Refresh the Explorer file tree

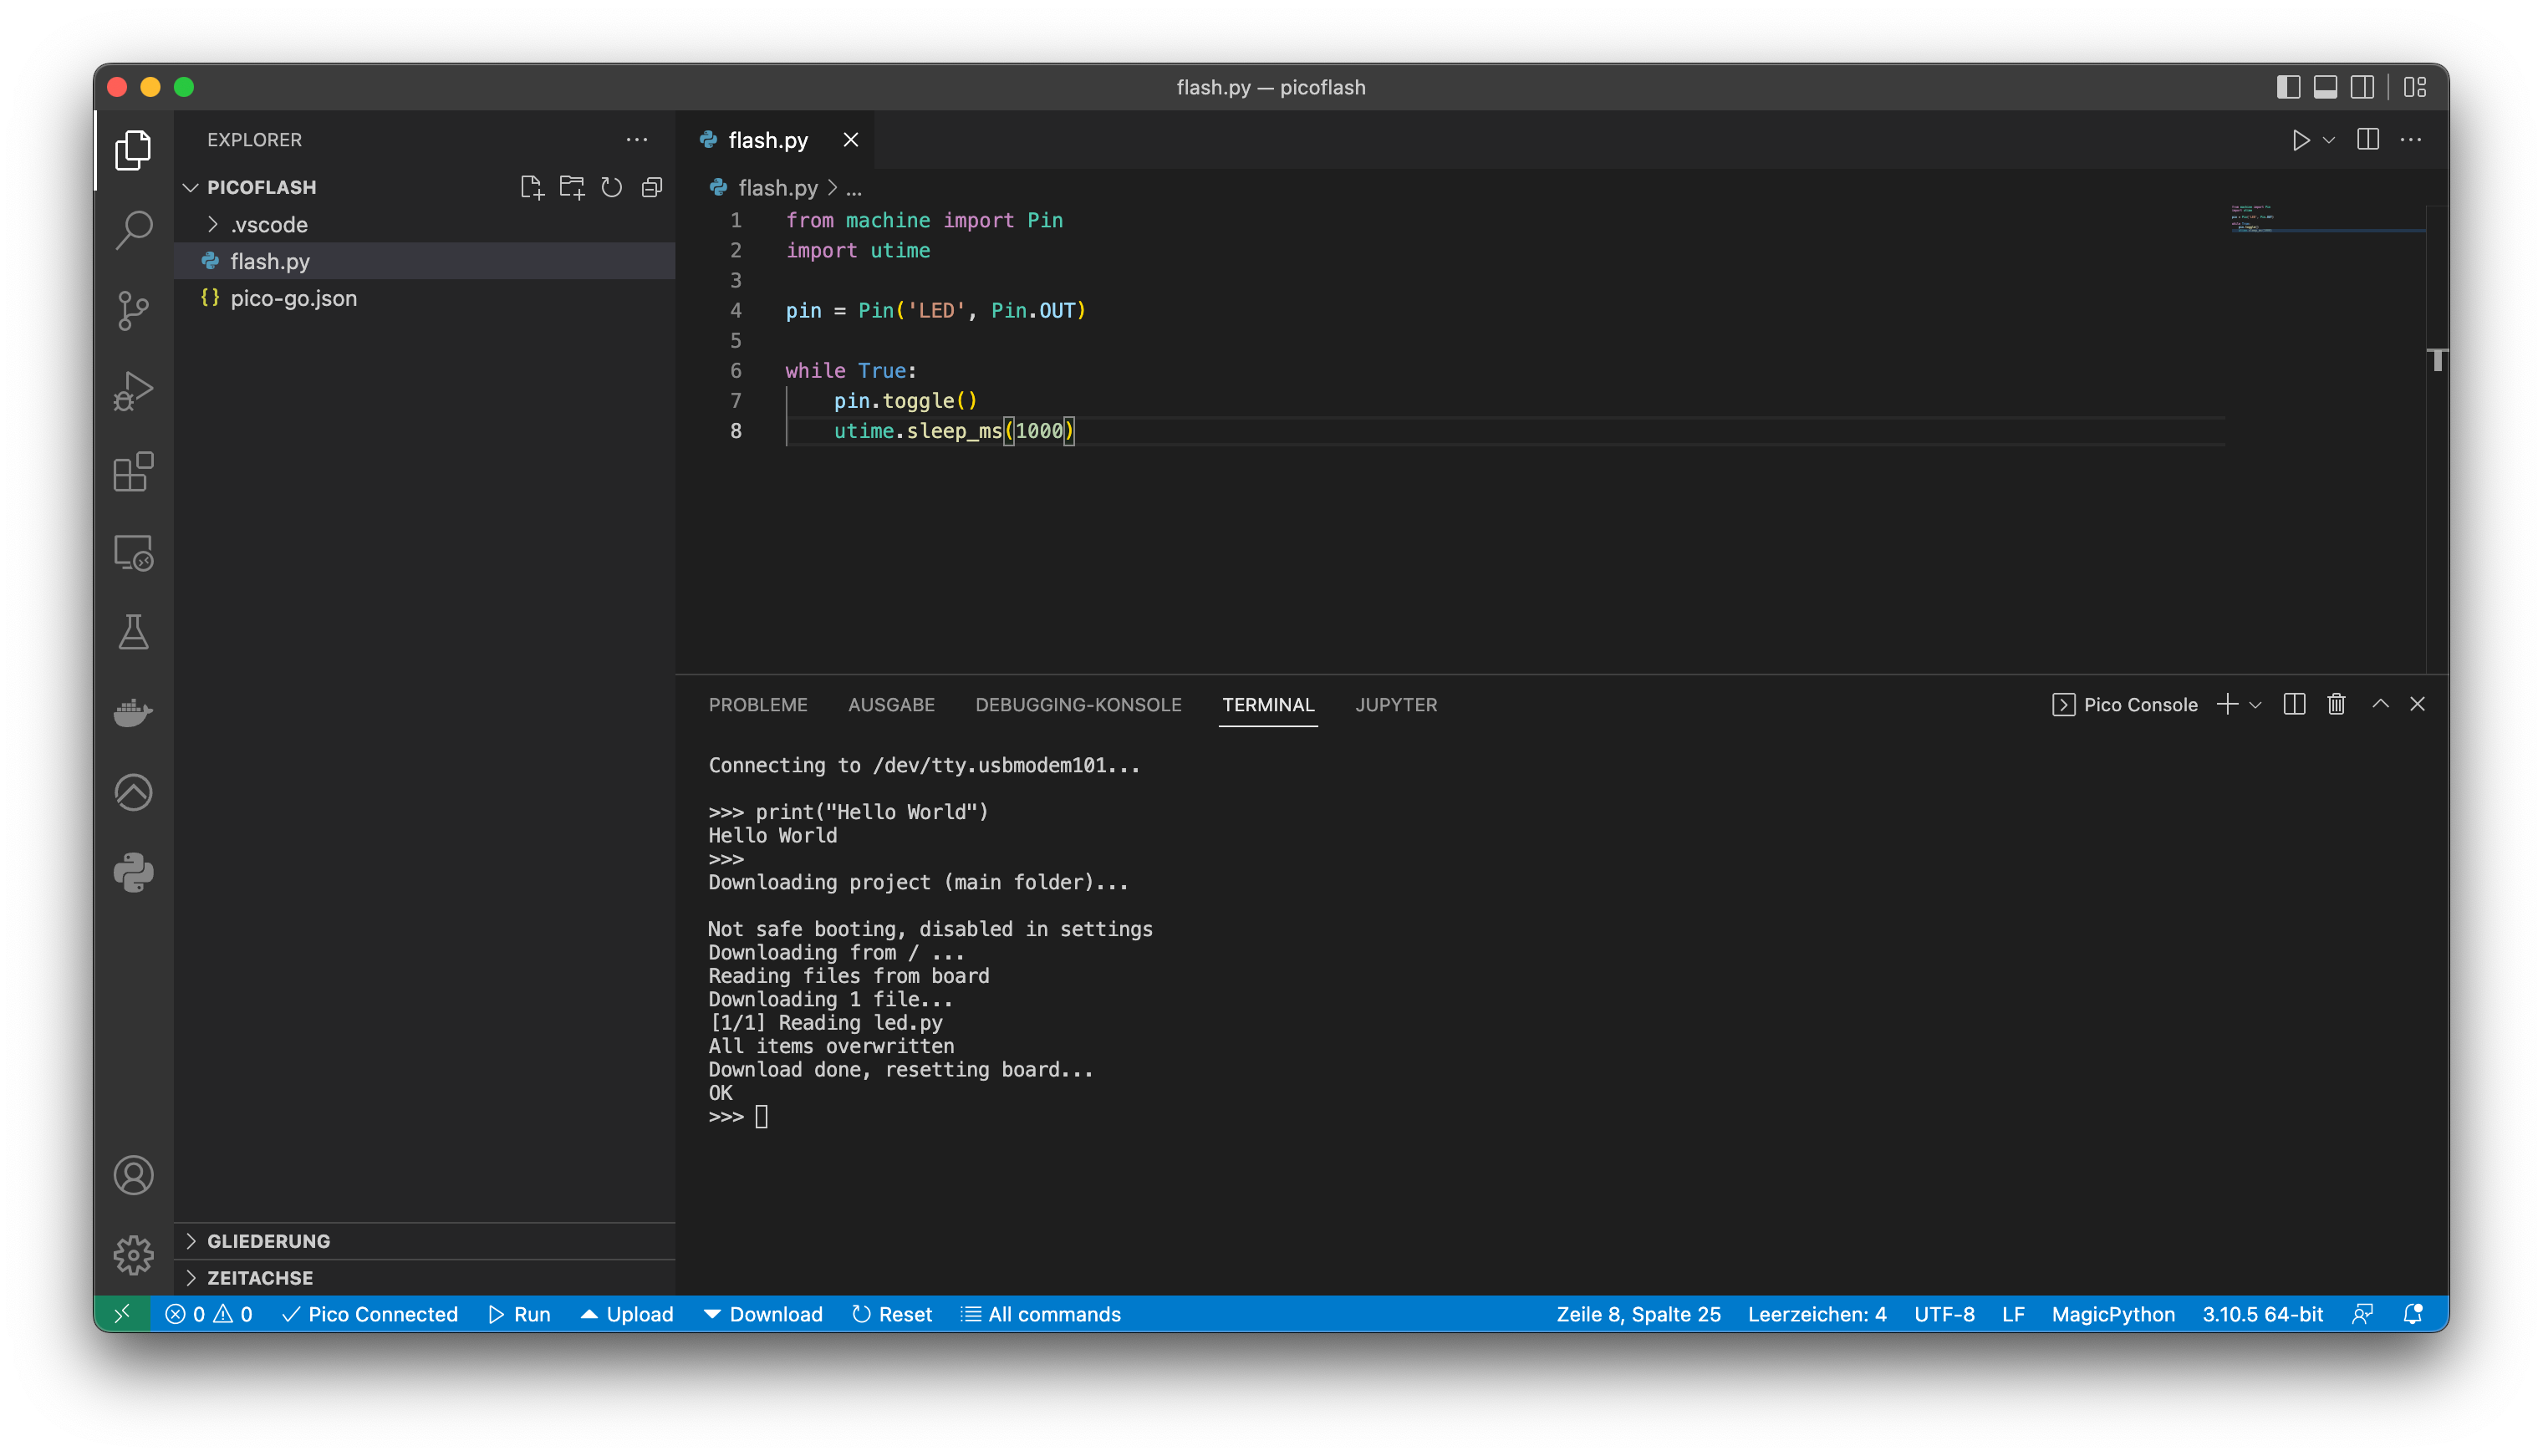(611, 187)
